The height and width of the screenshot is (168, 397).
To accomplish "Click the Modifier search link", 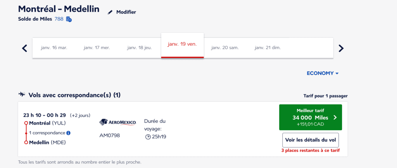I will [126, 12].
